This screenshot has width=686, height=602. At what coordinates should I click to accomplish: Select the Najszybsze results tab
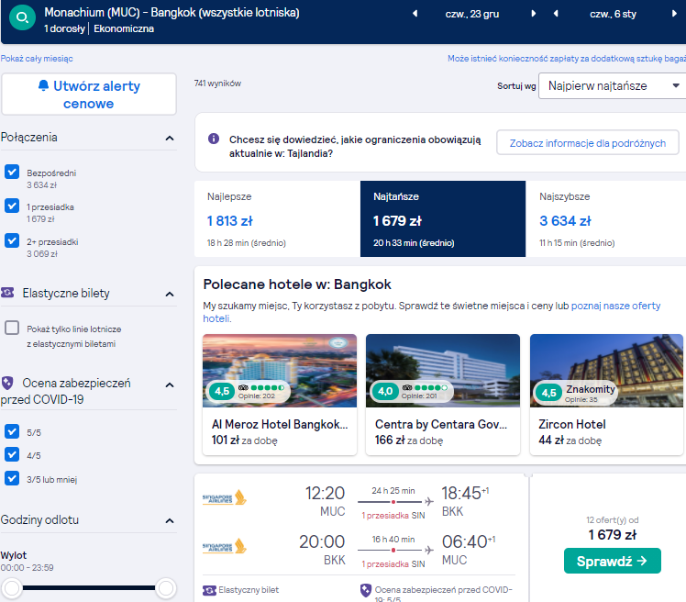point(606,219)
